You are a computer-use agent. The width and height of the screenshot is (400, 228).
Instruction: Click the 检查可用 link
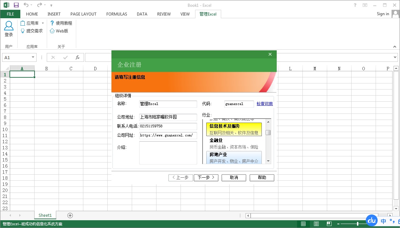click(x=265, y=104)
